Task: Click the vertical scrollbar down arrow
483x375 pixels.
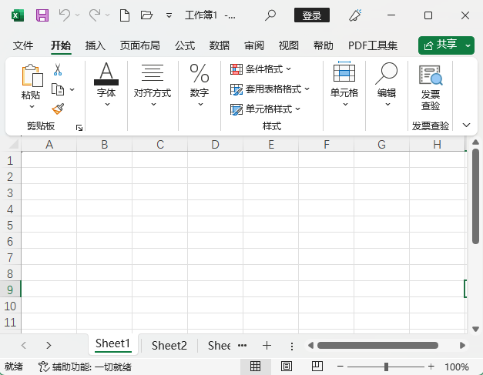Action: [x=475, y=329]
